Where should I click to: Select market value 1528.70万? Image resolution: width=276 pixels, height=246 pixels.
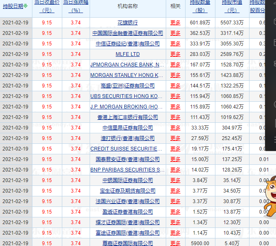232,65
